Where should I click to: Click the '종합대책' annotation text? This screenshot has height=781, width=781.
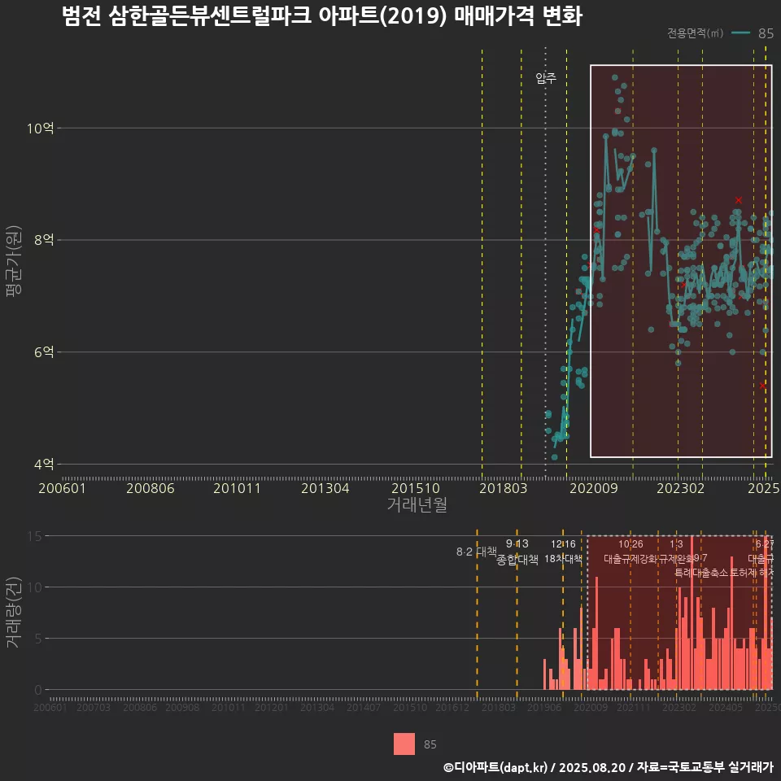tap(517, 560)
